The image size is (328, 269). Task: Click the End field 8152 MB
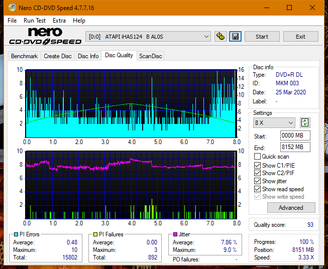tap(295, 147)
